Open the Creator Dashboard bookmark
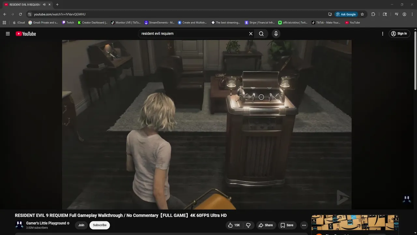The width and height of the screenshot is (417, 235). pos(93,23)
